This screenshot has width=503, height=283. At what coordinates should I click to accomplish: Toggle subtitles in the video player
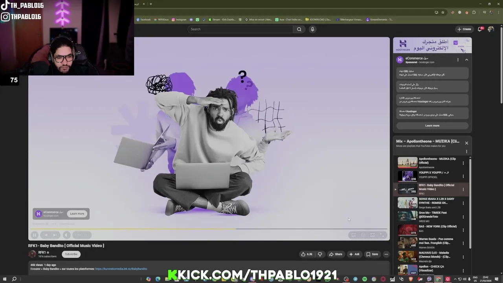point(354,235)
